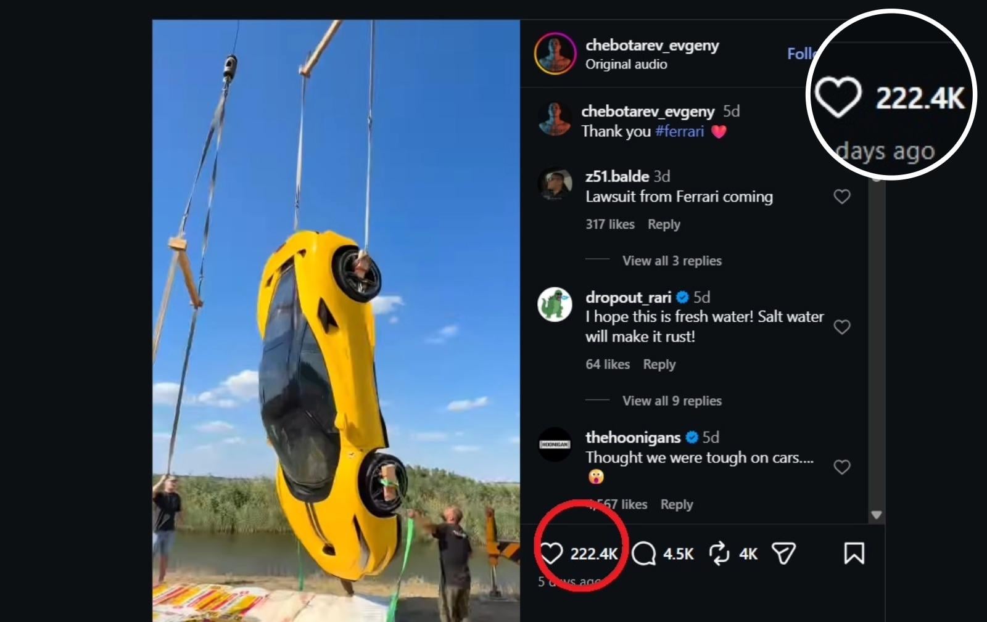
Task: Reply to dropout_rari's comment
Action: pyautogui.click(x=659, y=364)
